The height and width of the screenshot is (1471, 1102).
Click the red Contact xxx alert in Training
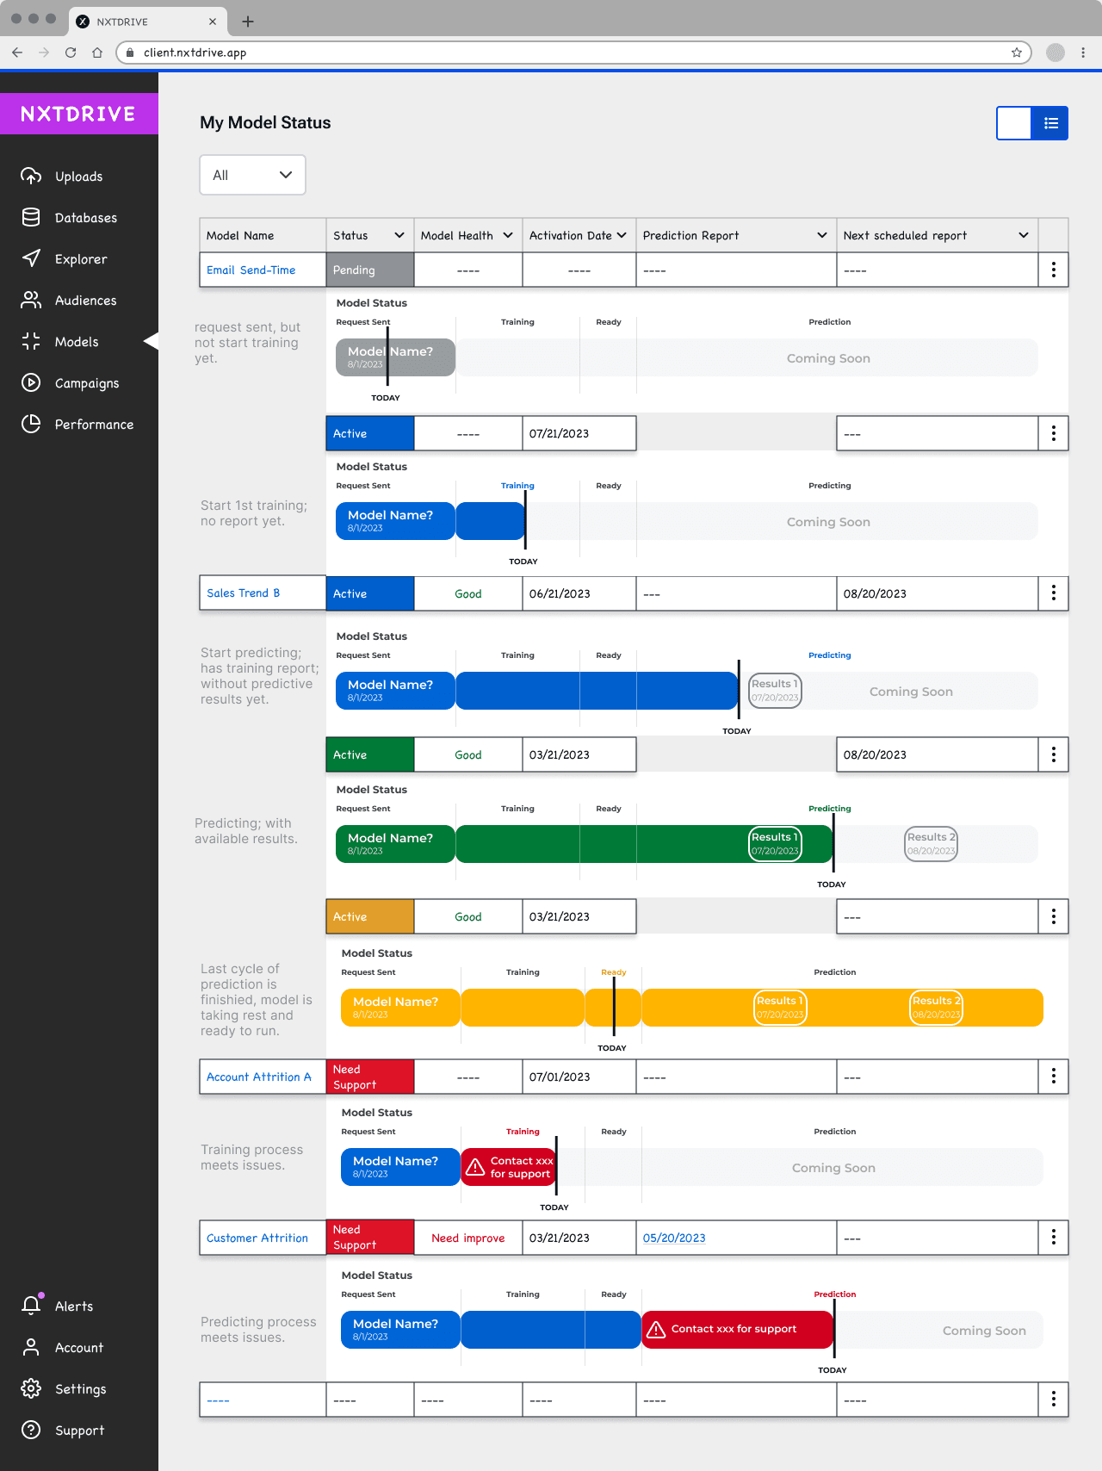point(508,1167)
